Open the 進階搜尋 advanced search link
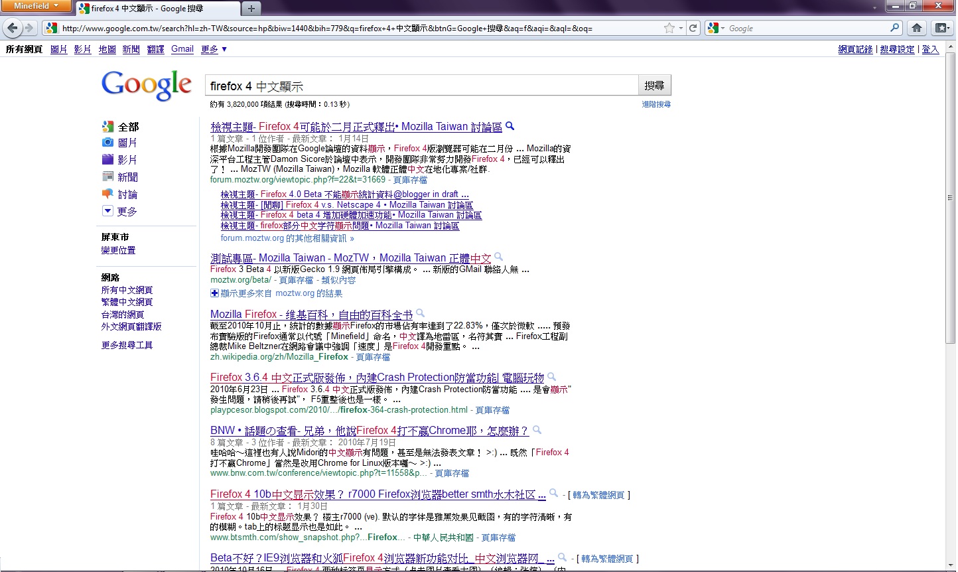Viewport: 958px width, 572px height. tap(655, 104)
